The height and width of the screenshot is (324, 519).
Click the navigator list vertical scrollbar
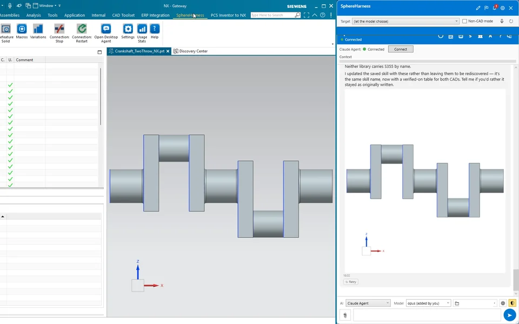(101, 97)
